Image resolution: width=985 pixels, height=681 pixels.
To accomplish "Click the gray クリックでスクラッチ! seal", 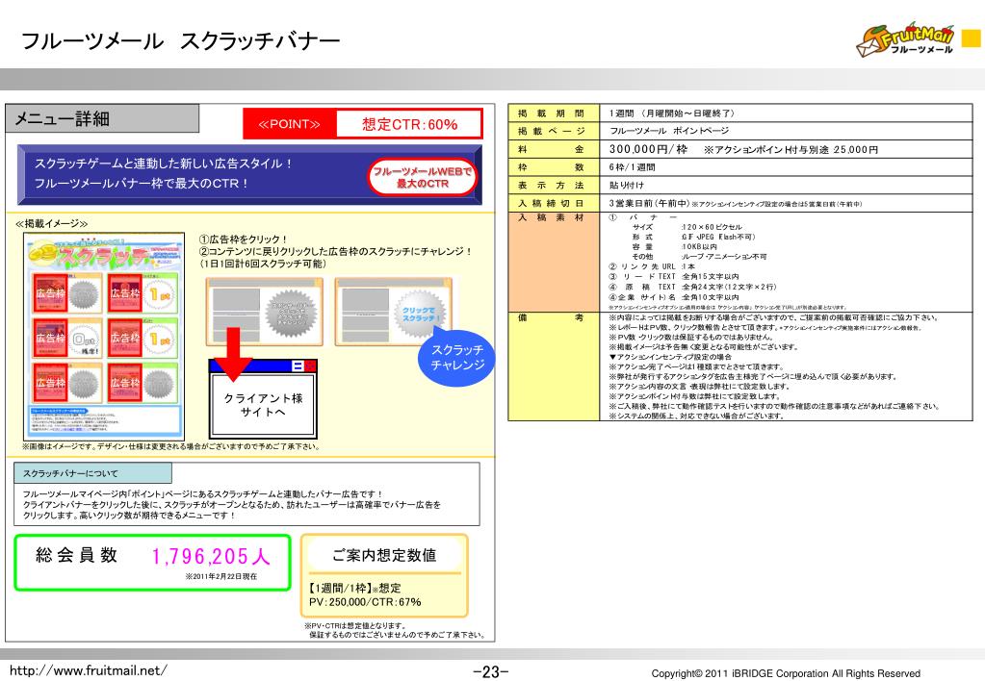I will click(x=420, y=313).
